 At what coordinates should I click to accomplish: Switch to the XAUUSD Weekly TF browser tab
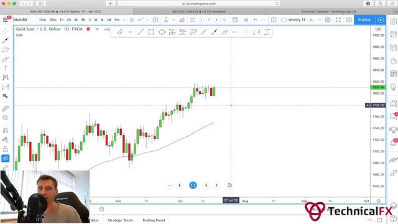(x=66, y=11)
